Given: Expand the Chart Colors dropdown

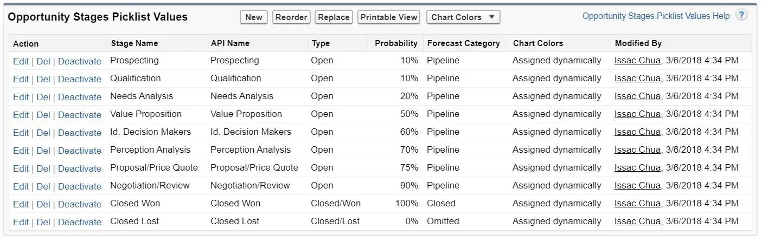Looking at the screenshot, I should pos(463,17).
